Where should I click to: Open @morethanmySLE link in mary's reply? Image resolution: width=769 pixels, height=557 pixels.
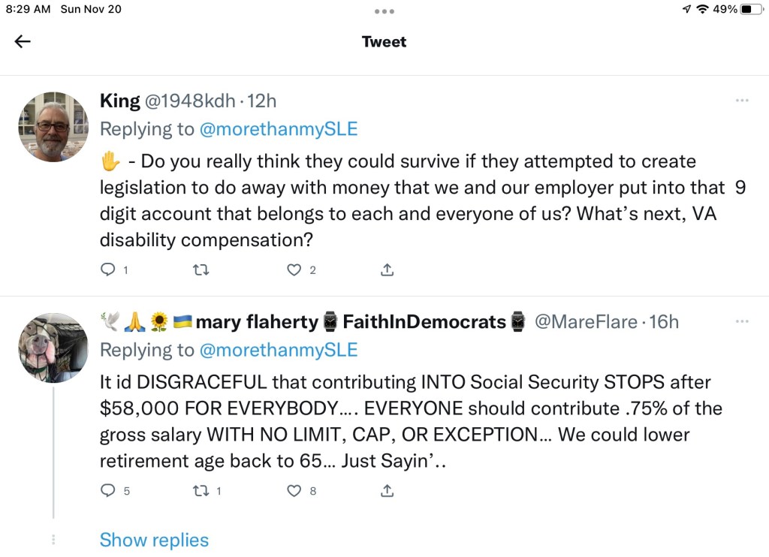click(x=278, y=350)
